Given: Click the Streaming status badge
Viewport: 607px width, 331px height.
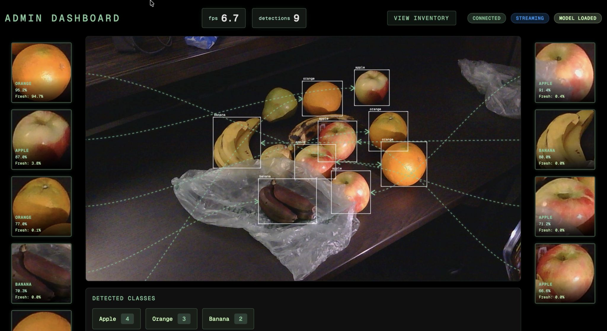Looking at the screenshot, I should point(530,18).
